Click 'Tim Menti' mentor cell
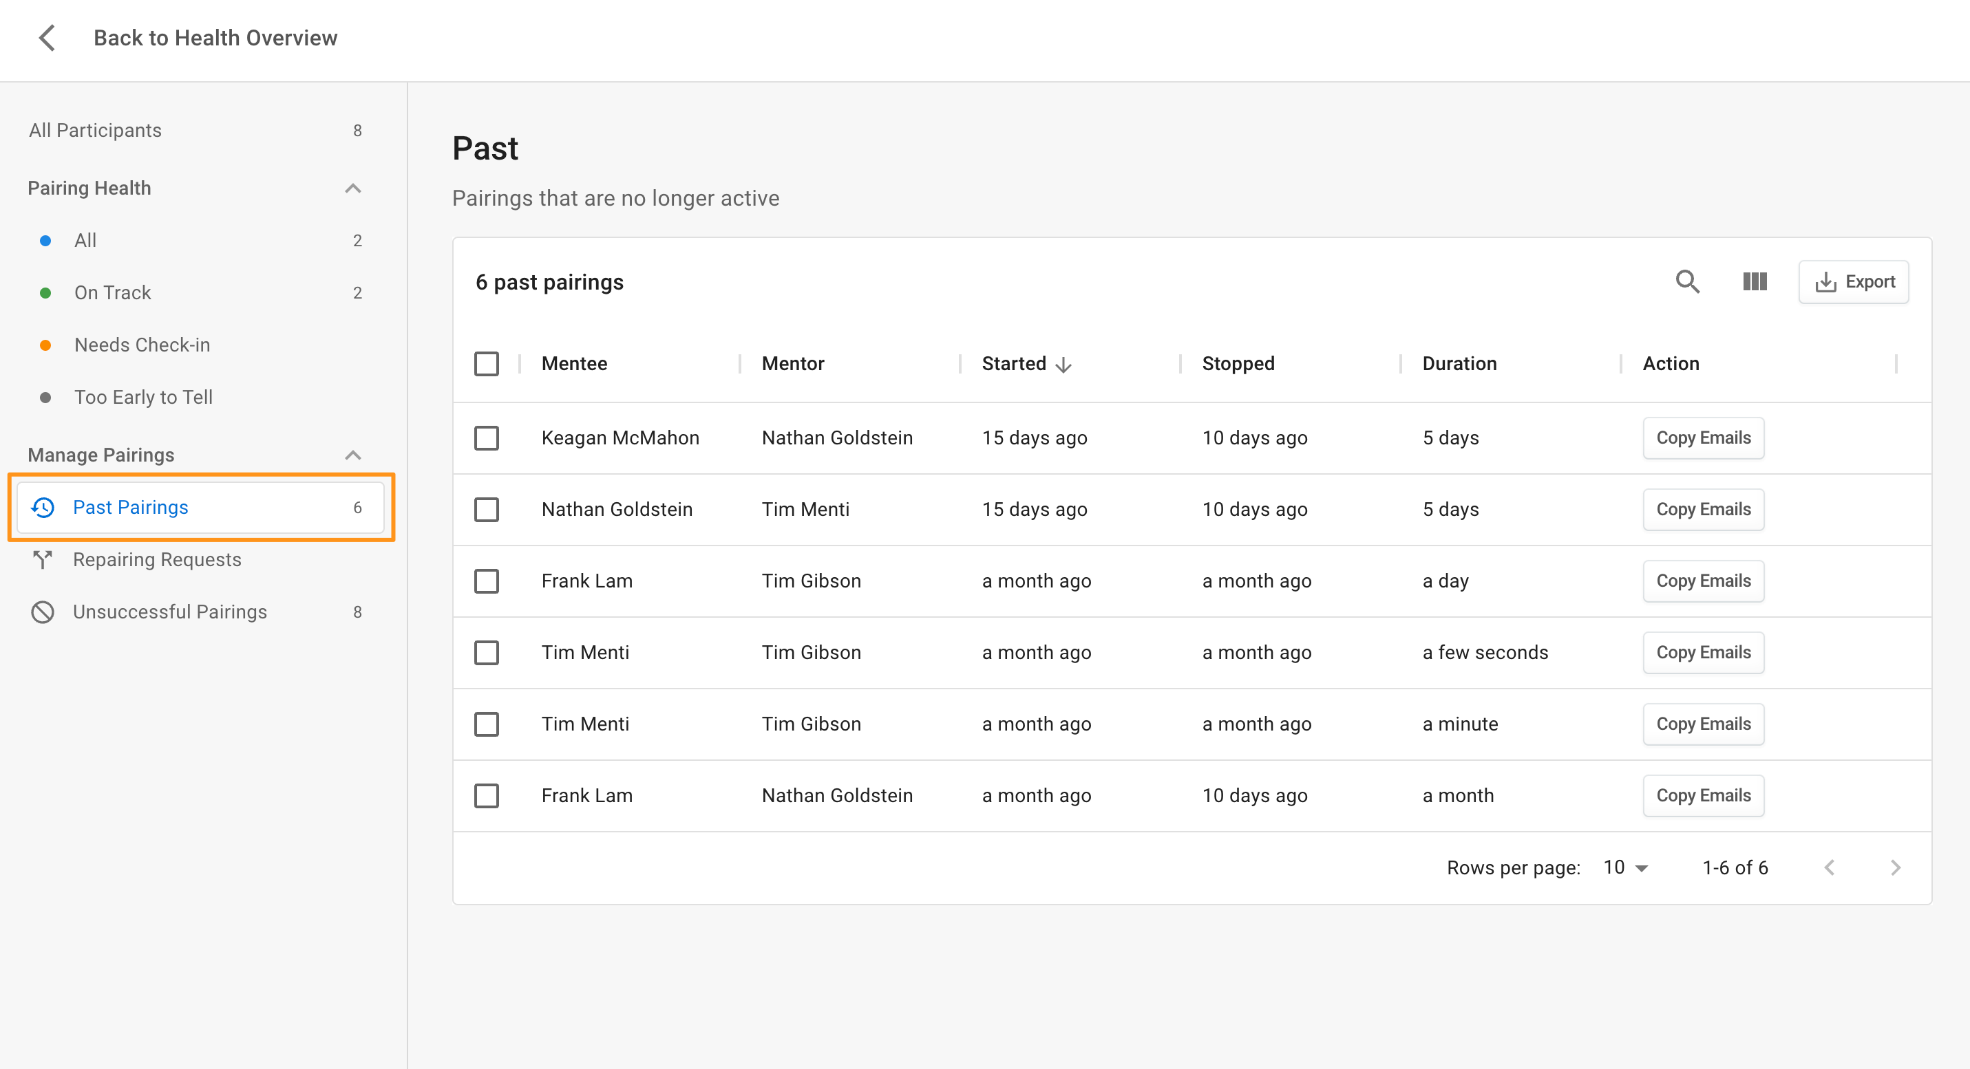 tap(805, 510)
